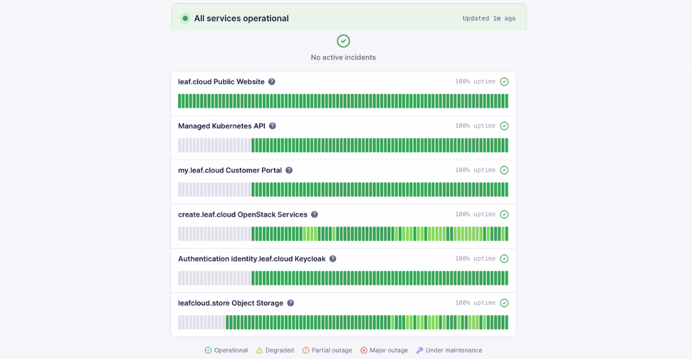The image size is (692, 359).
Task: Click first grey bar in Managed Kubernetes API history
Action: coord(179,146)
